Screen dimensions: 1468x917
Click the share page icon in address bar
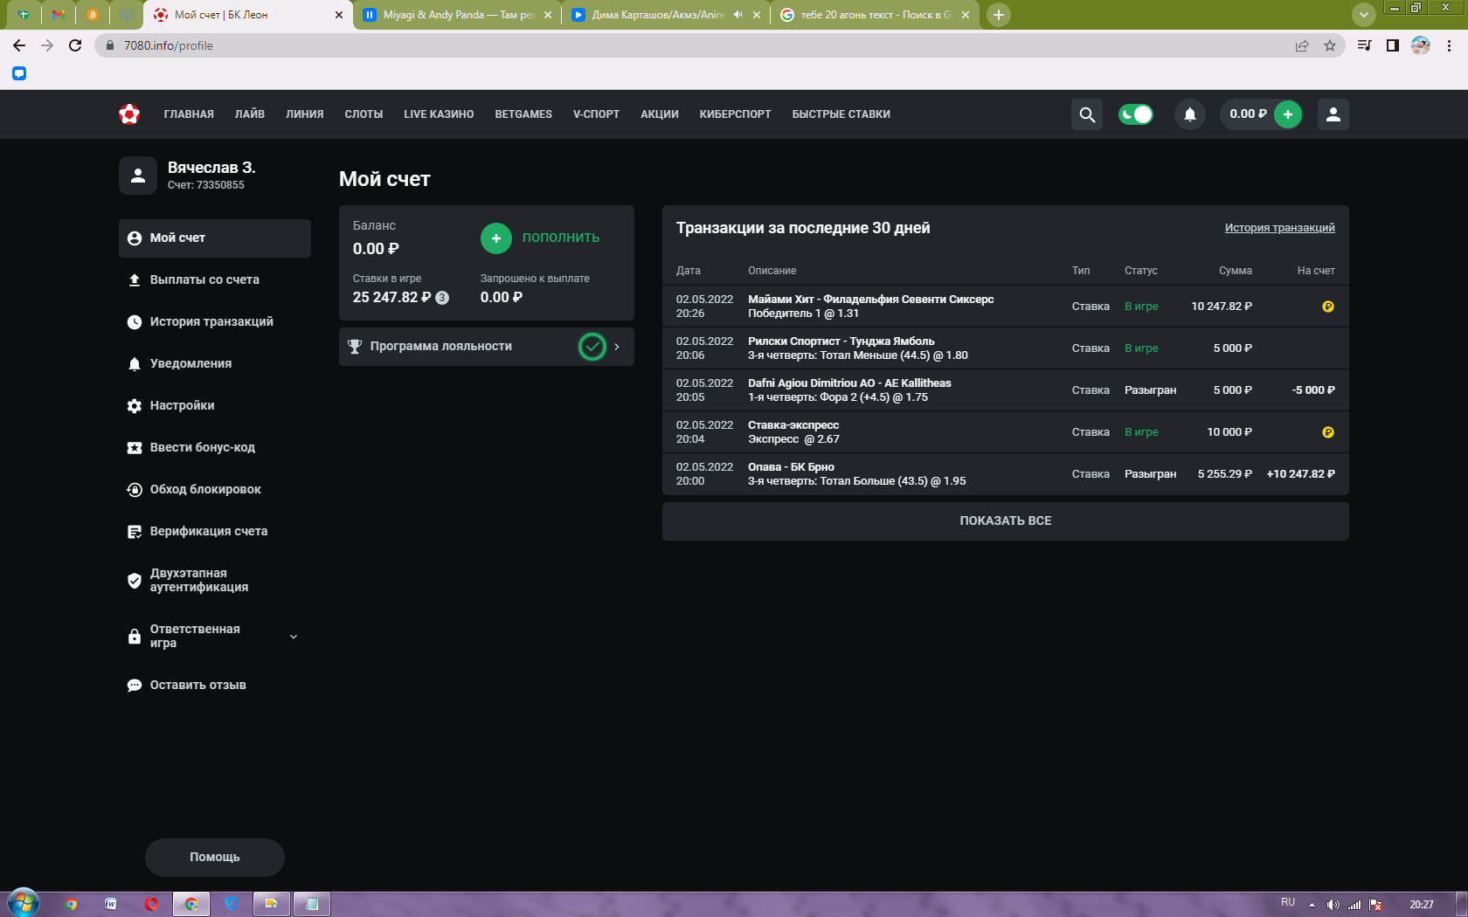1302,45
